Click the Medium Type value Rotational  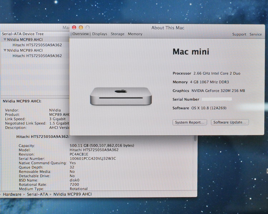79,189
